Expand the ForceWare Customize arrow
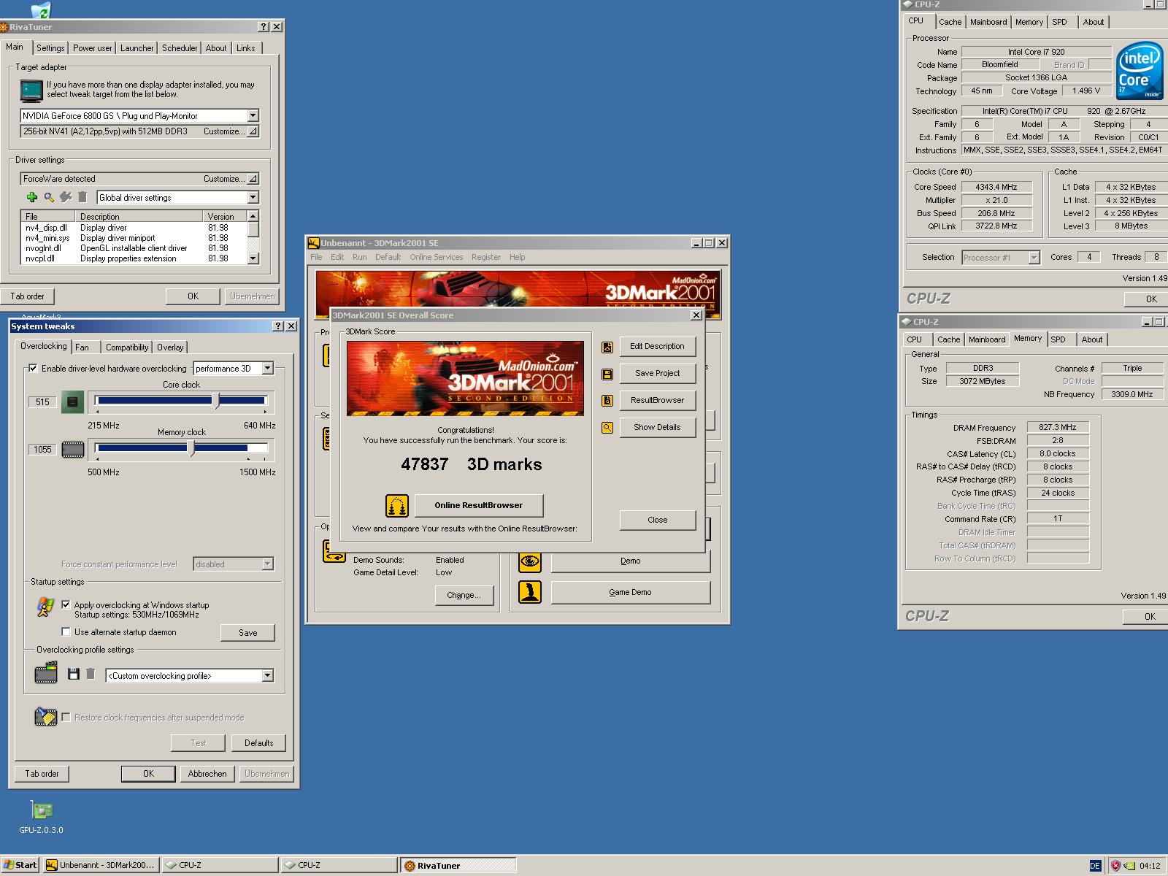1168x876 pixels. (253, 179)
